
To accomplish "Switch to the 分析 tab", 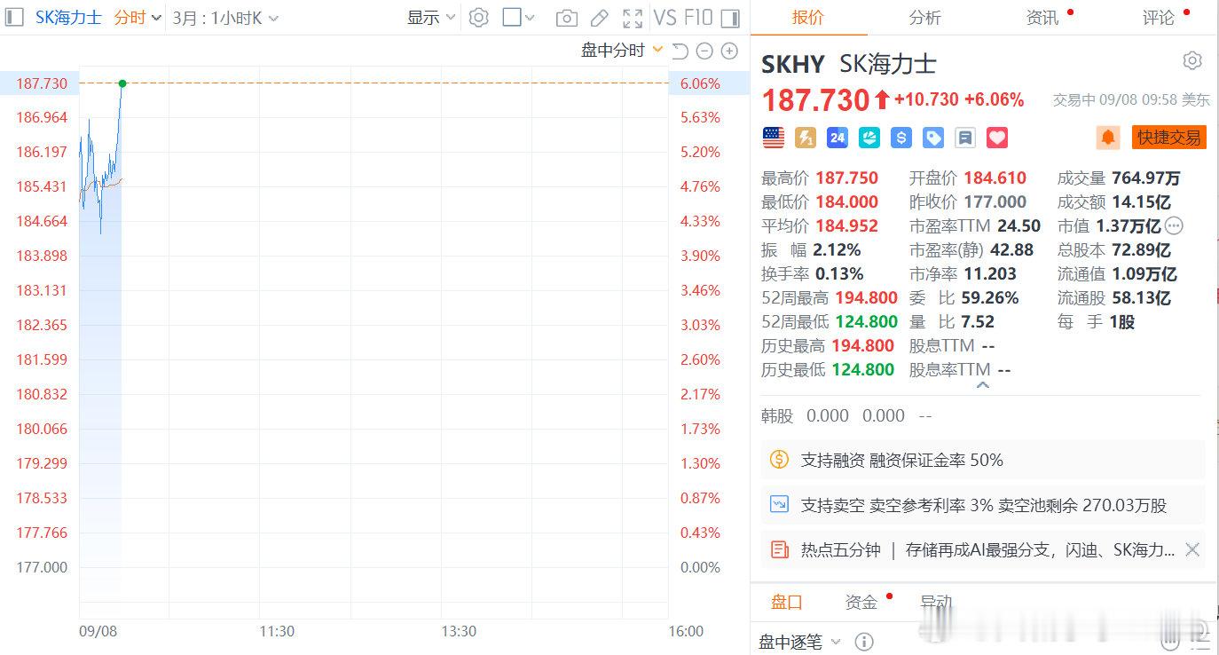I will tap(924, 18).
